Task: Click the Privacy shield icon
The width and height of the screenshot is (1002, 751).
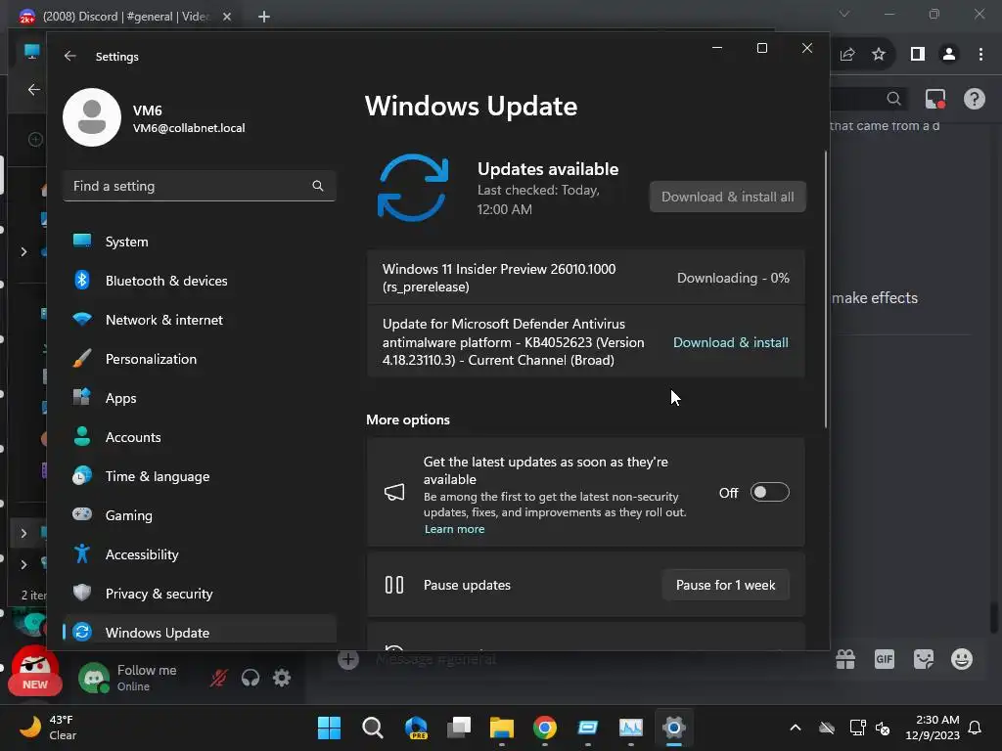Action: (82, 593)
